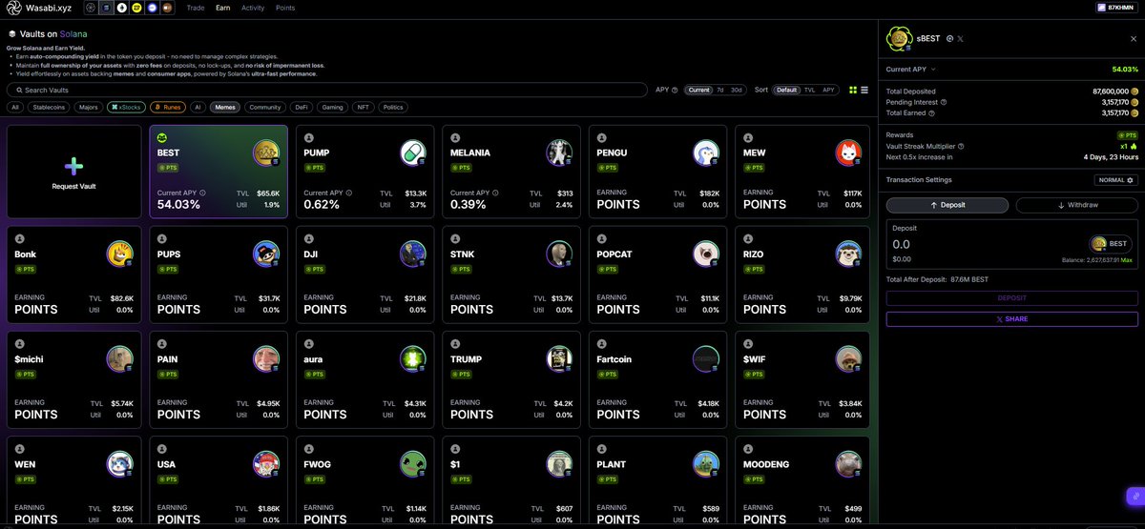Click Vault Streak Multiplier info icon
The height and width of the screenshot is (529, 1145).
[961, 146]
